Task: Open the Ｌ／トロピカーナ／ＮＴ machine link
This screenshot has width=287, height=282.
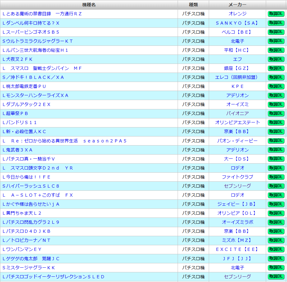Action: [26, 240]
